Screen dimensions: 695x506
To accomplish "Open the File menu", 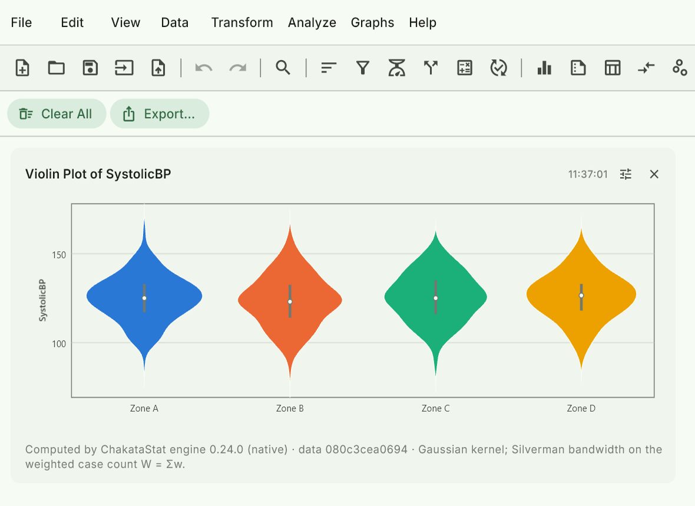I will click(21, 22).
